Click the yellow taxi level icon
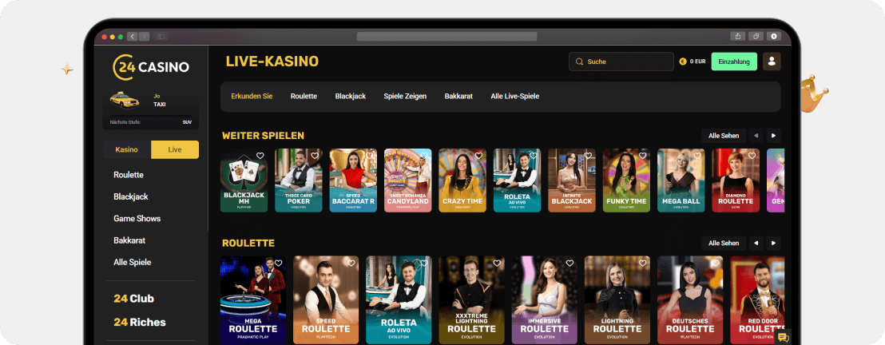 click(x=124, y=100)
